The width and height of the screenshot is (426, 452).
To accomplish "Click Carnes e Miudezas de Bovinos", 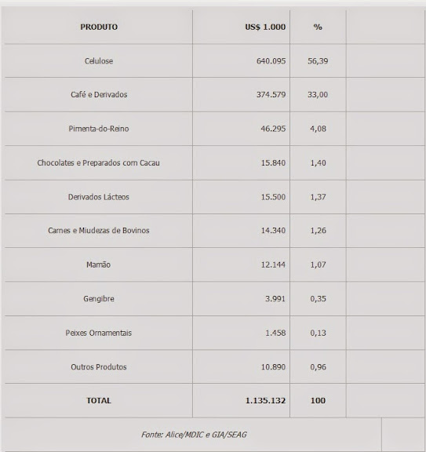I will coord(99,231).
